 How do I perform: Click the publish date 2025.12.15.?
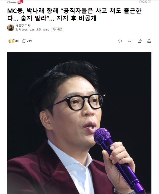coord(28,30)
